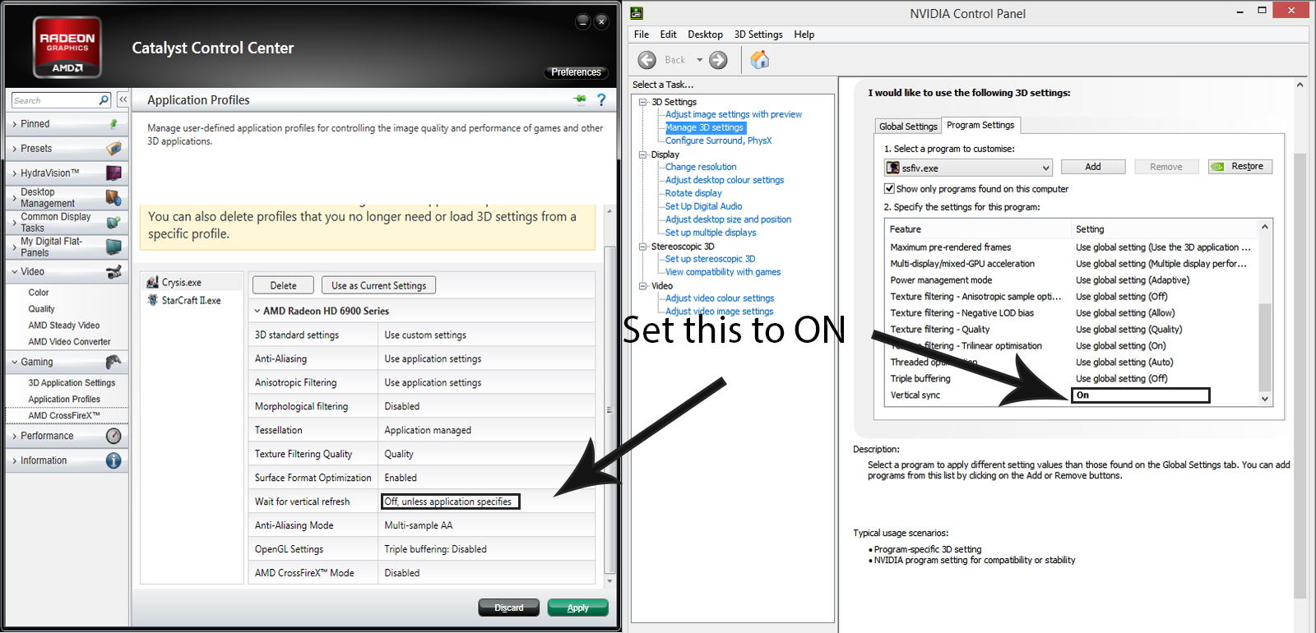
Task: Click the Crysis.exe profile icon
Action: click(153, 282)
